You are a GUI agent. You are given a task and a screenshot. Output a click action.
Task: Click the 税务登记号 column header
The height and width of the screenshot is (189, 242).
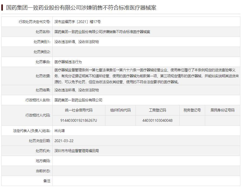[x=192, y=110]
